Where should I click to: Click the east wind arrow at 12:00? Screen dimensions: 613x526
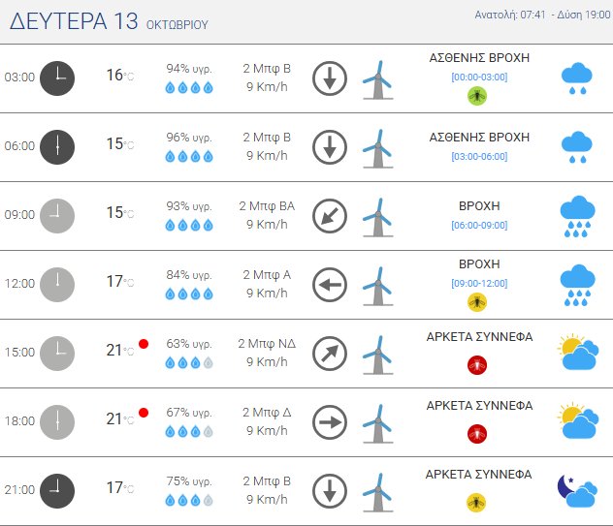[x=330, y=285]
